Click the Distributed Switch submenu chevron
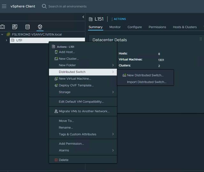Viewport: 204px width, 172px height. point(113,72)
